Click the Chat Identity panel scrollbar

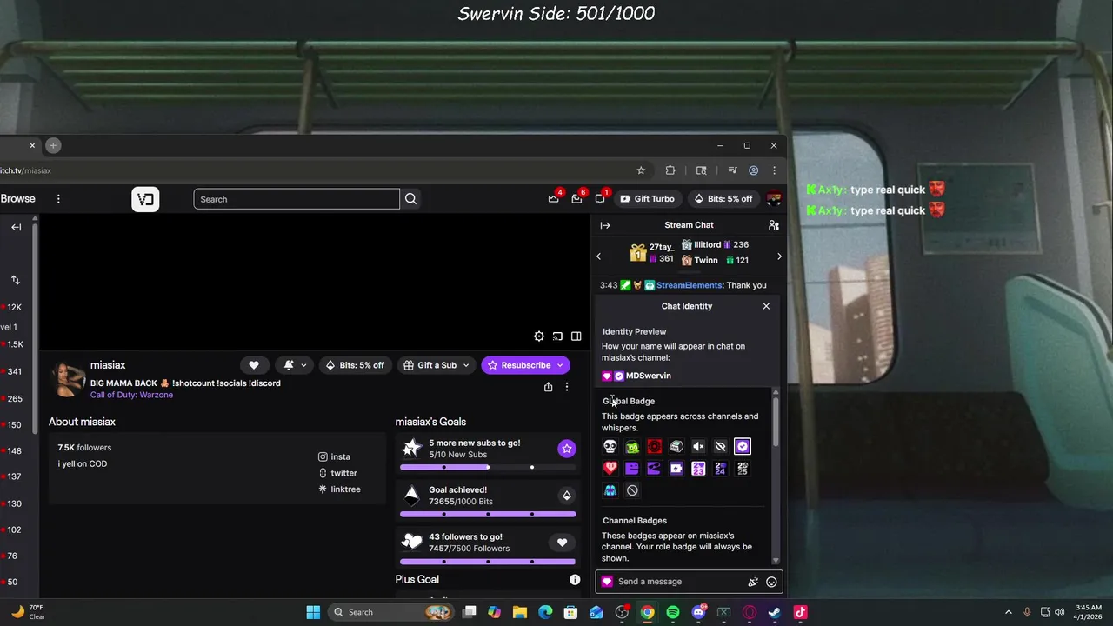(x=776, y=423)
